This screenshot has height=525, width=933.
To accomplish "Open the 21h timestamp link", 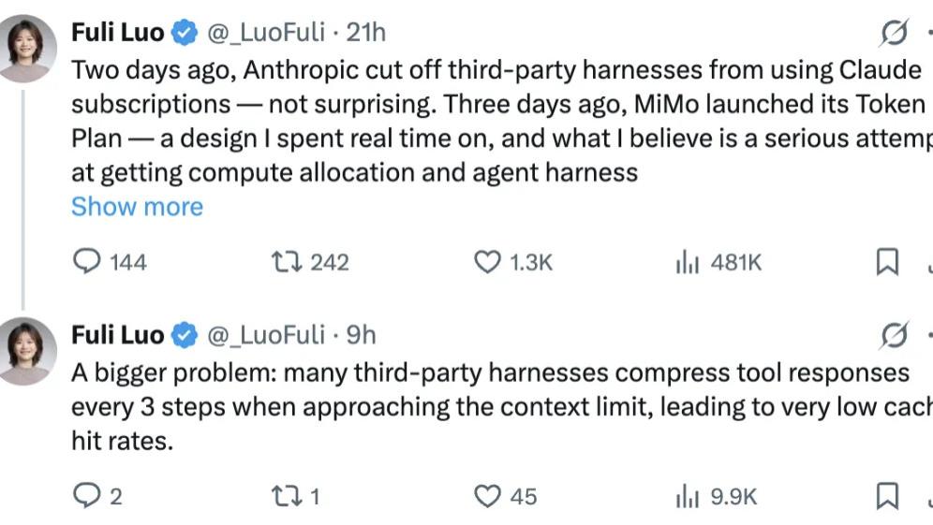I will pyautogui.click(x=366, y=33).
